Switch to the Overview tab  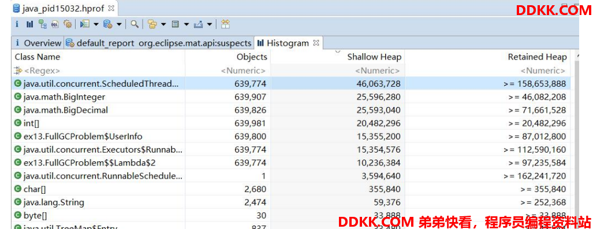coord(38,43)
